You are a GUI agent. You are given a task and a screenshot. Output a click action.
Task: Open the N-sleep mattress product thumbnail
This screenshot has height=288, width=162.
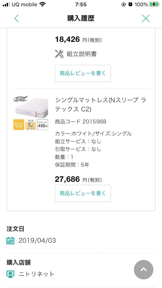pos(31,106)
